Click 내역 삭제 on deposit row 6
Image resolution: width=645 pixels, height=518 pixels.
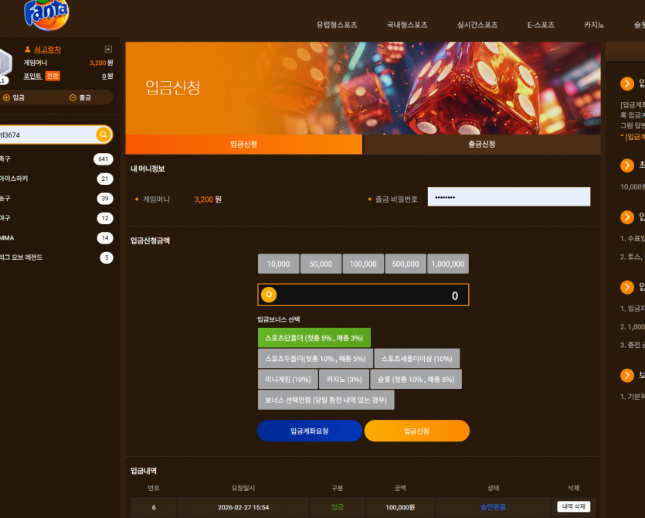click(x=573, y=506)
